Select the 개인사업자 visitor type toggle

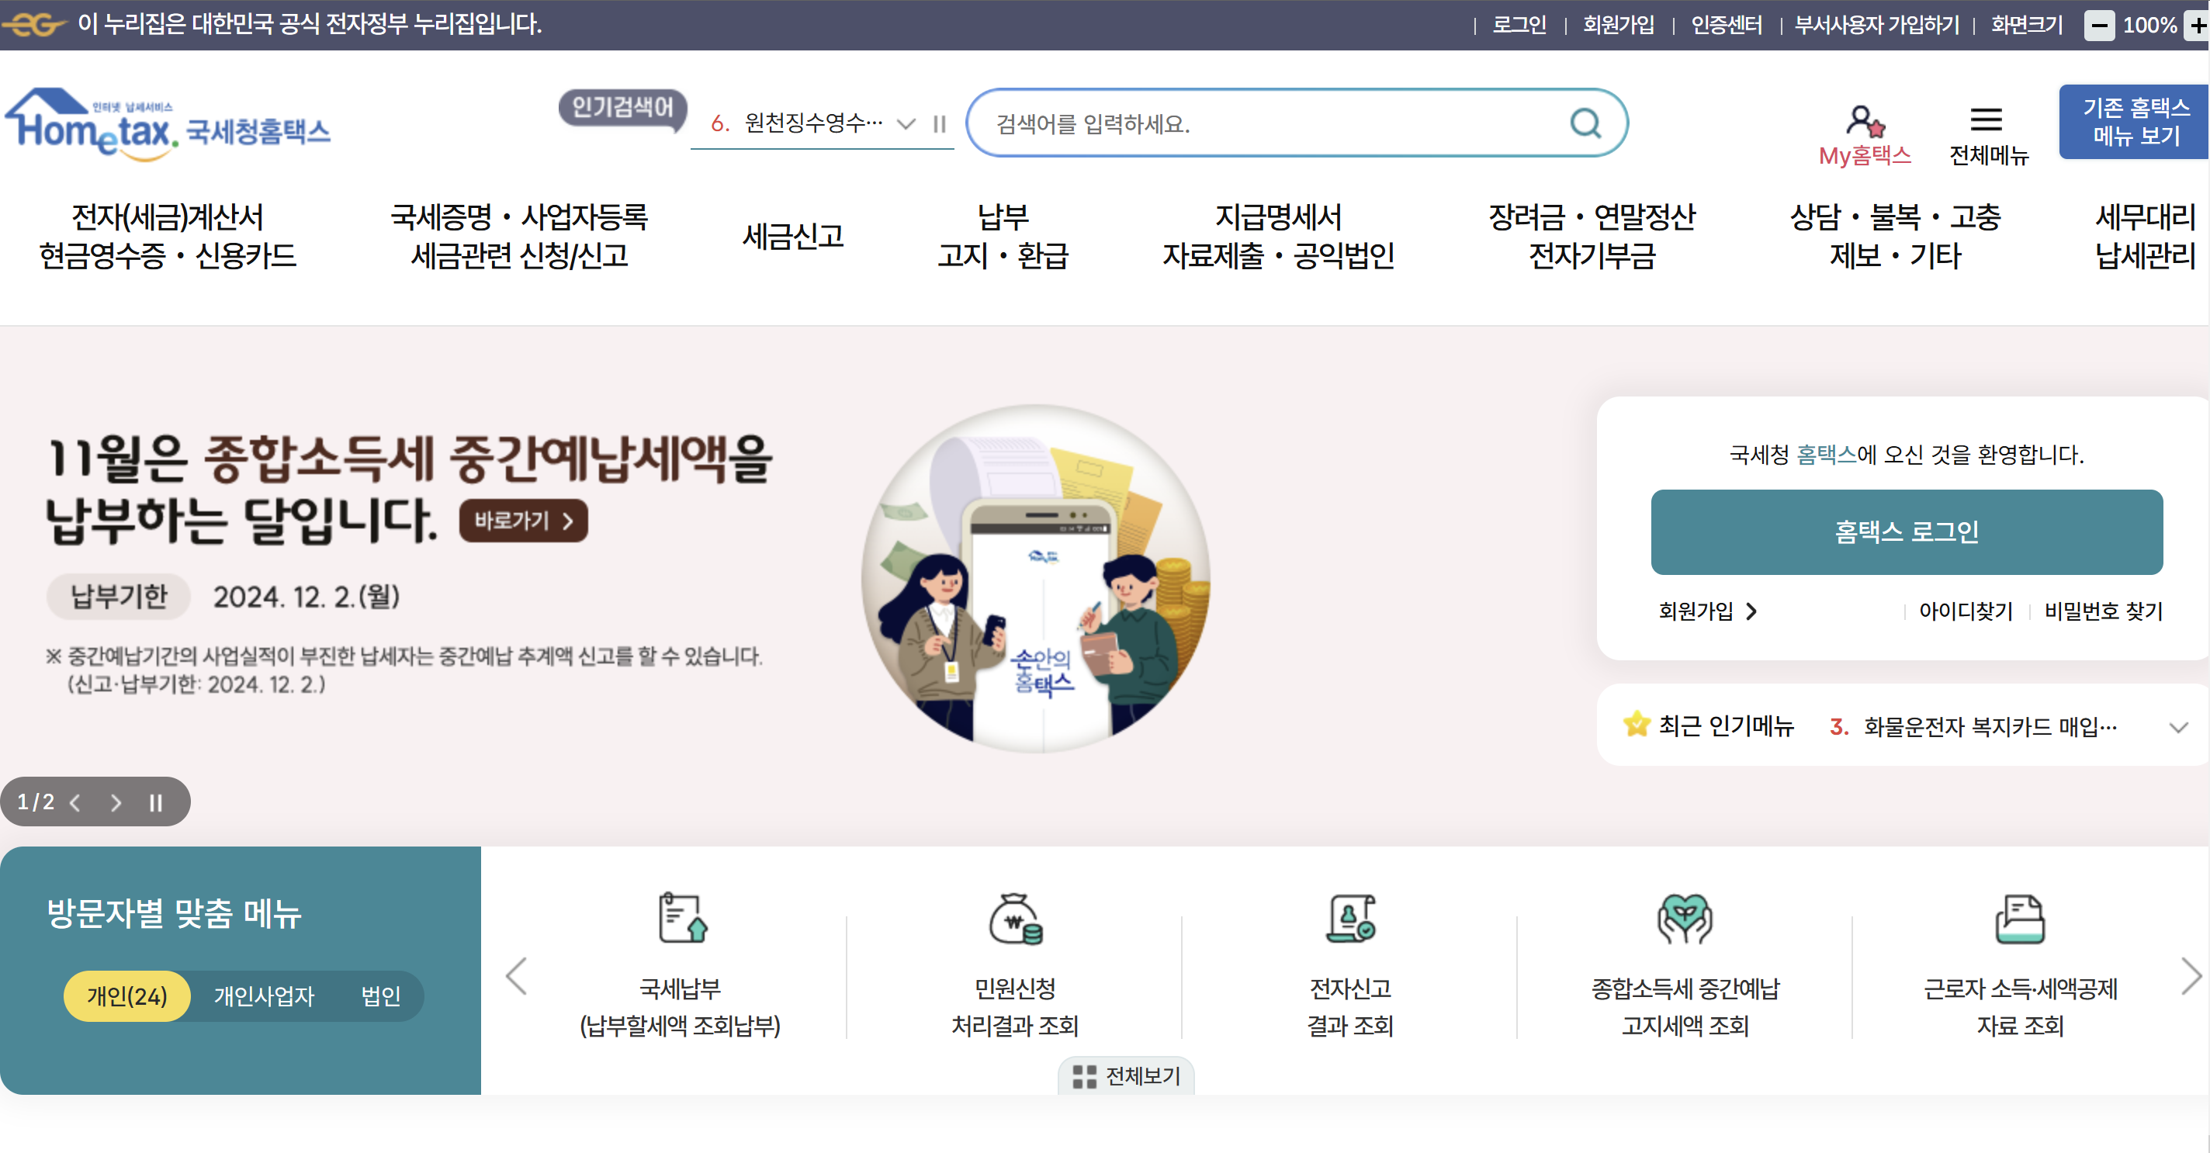263,996
